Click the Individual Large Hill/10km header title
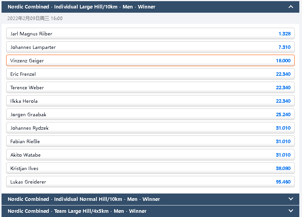The width and height of the screenshot is (302, 217). click(81, 7)
